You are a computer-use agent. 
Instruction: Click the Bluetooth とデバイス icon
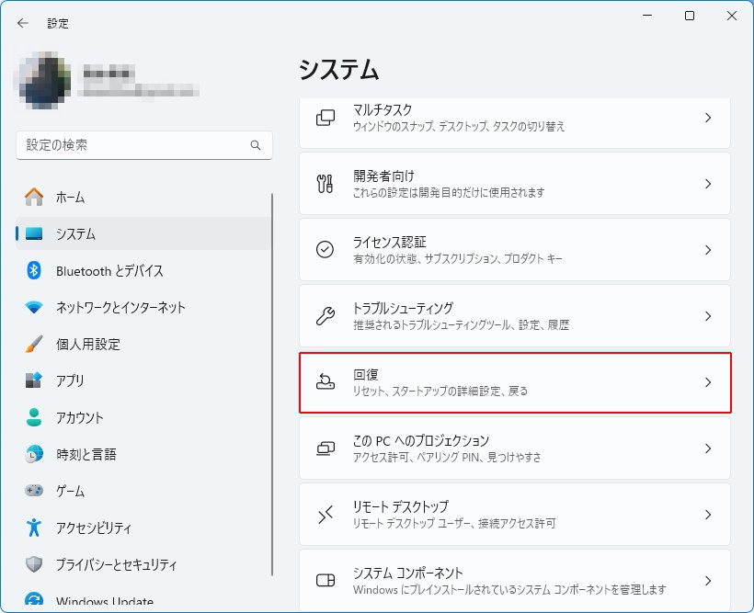click(x=34, y=270)
